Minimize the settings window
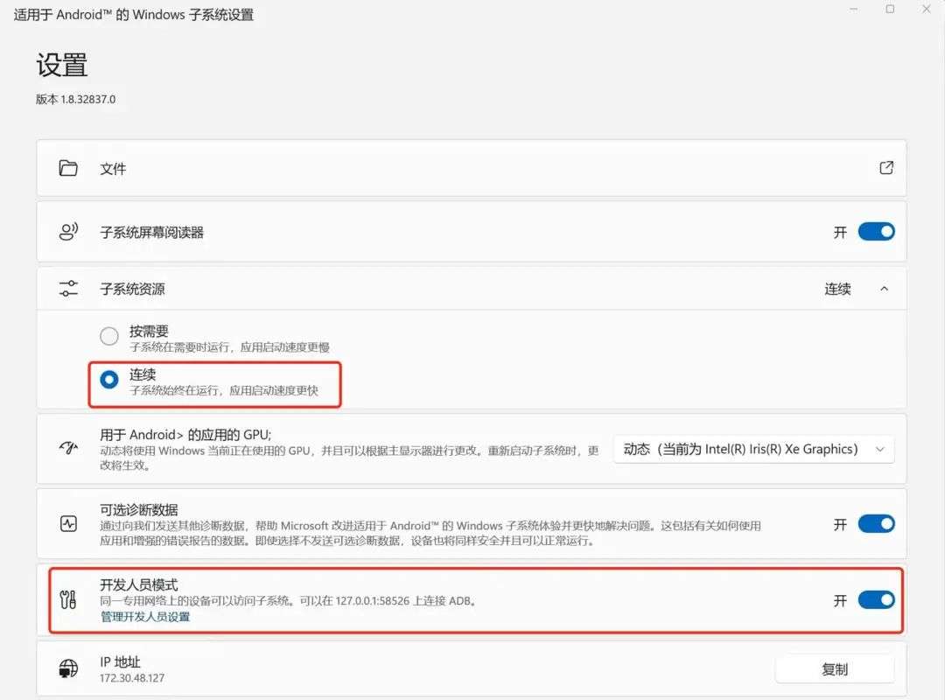This screenshot has width=945, height=700. (853, 9)
